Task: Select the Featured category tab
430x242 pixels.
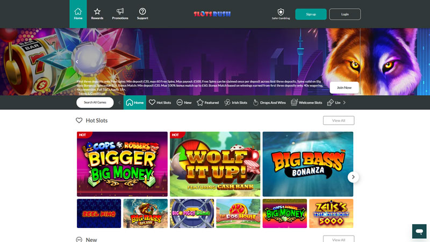Action: (x=208, y=102)
